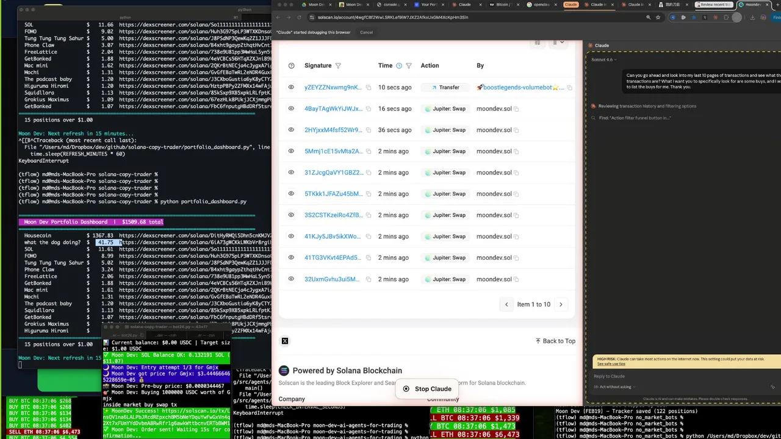Click the table settings sliders icon
Image resolution: width=781 pixels, height=439 pixels.
pos(538,43)
